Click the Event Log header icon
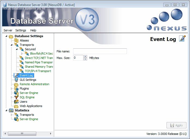The width and height of the screenshot is (190, 139). pos(182,39)
